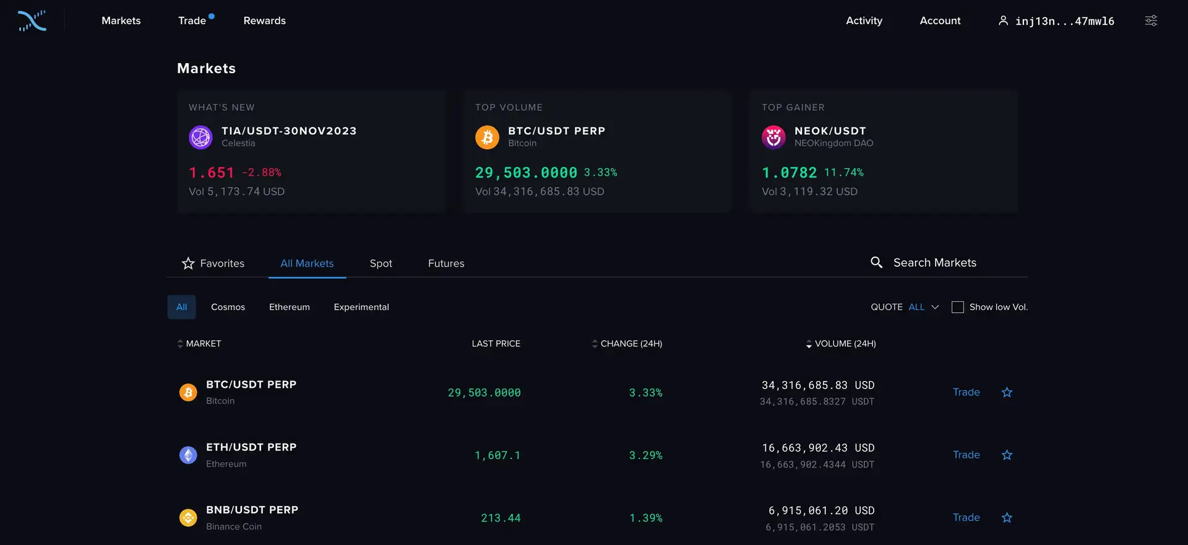Switch to the Futures tab

pyautogui.click(x=445, y=263)
